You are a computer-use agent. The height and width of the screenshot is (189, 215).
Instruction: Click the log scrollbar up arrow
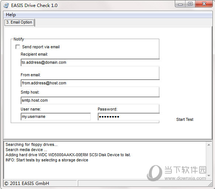click(209, 145)
